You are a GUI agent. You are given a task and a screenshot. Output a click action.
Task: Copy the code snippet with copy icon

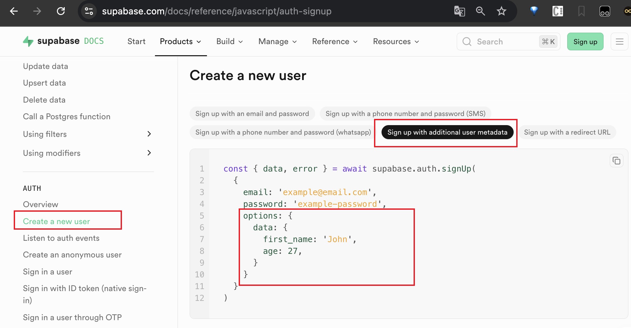coord(616,161)
